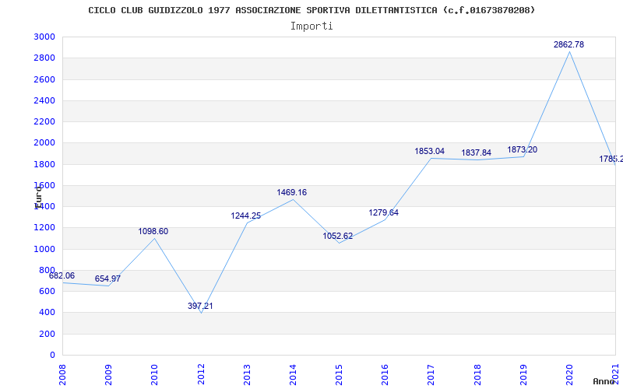Viewport: 623px width, 389px height.
Task: Select the 1837.84 value label
Action: [476, 152]
